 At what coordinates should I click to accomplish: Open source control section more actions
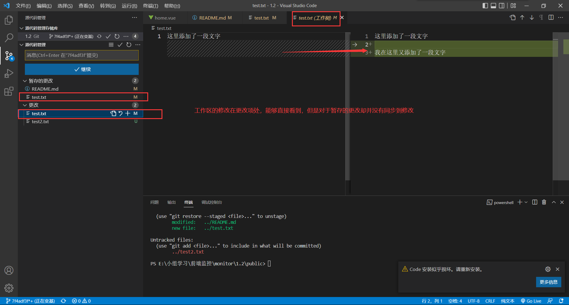pyautogui.click(x=138, y=45)
